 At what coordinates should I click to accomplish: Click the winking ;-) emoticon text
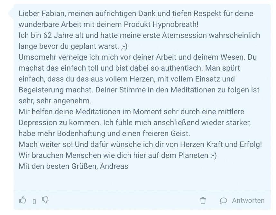pos(124,47)
